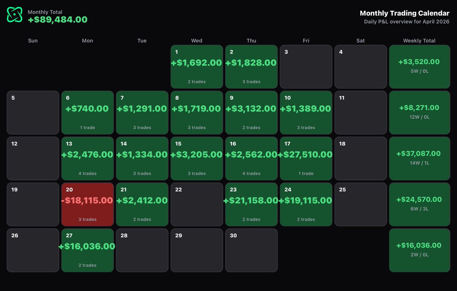Select the empty April 25 day cell
Viewport: 457px width, 291px height.
point(361,204)
